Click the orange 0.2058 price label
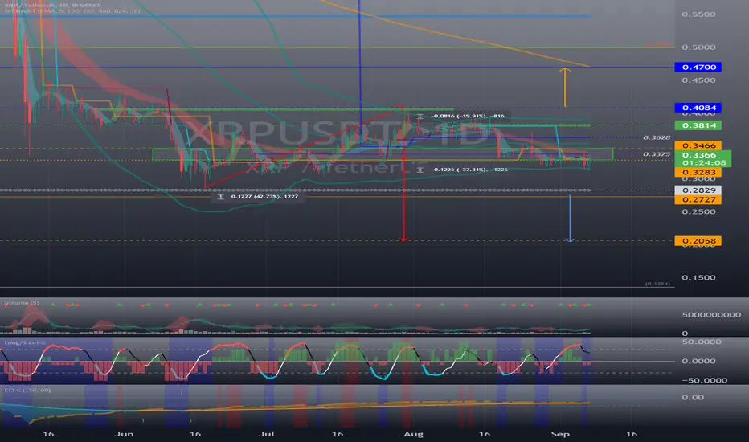749x442 pixels. [698, 241]
